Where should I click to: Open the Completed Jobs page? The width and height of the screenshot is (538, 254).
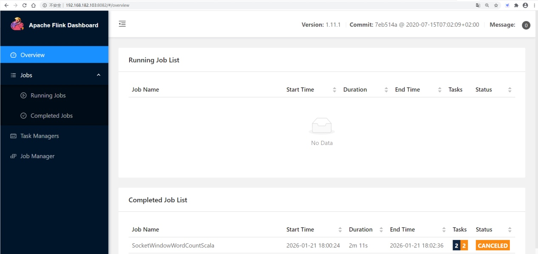click(54, 116)
